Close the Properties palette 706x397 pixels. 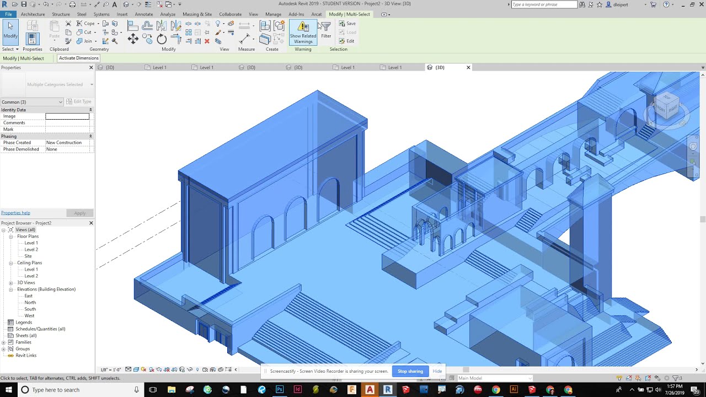(91, 67)
